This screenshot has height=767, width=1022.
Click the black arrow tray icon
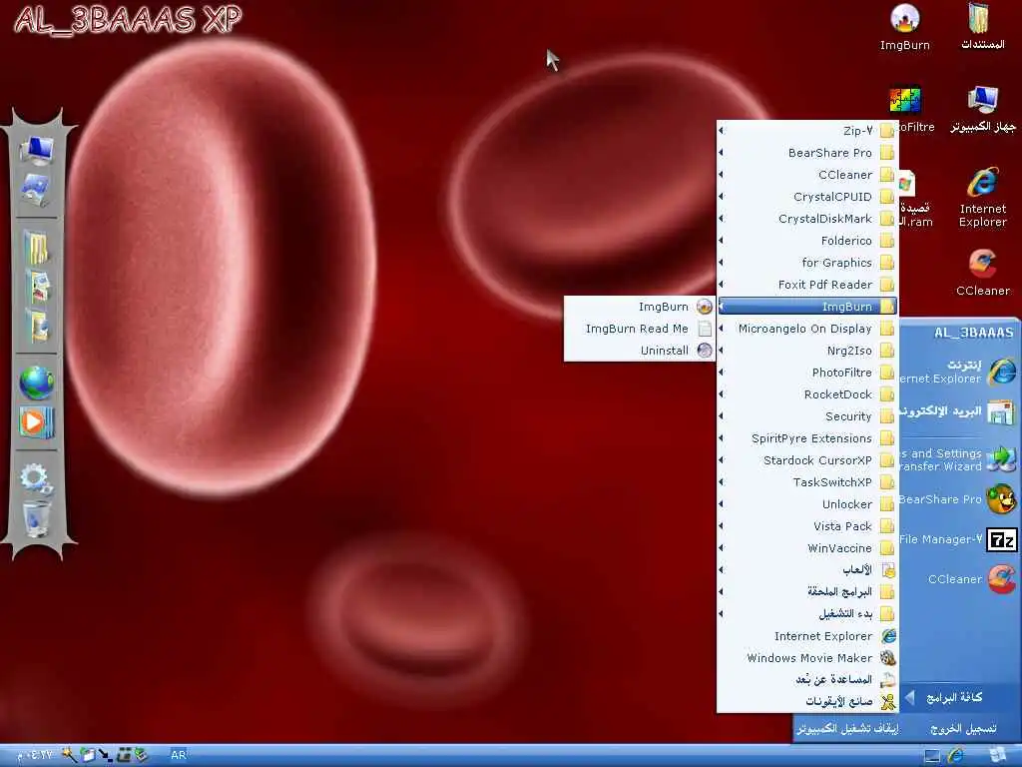pyautogui.click(x=105, y=756)
